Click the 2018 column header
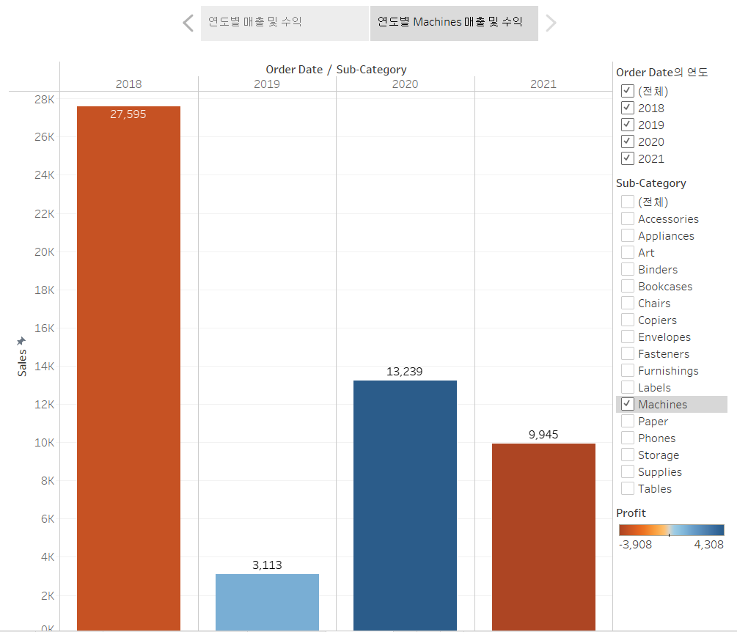737x632 pixels. (129, 84)
